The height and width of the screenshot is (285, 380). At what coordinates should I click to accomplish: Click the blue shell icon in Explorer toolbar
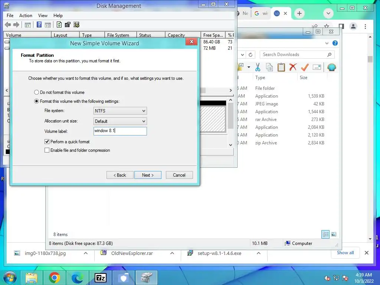tap(331, 67)
